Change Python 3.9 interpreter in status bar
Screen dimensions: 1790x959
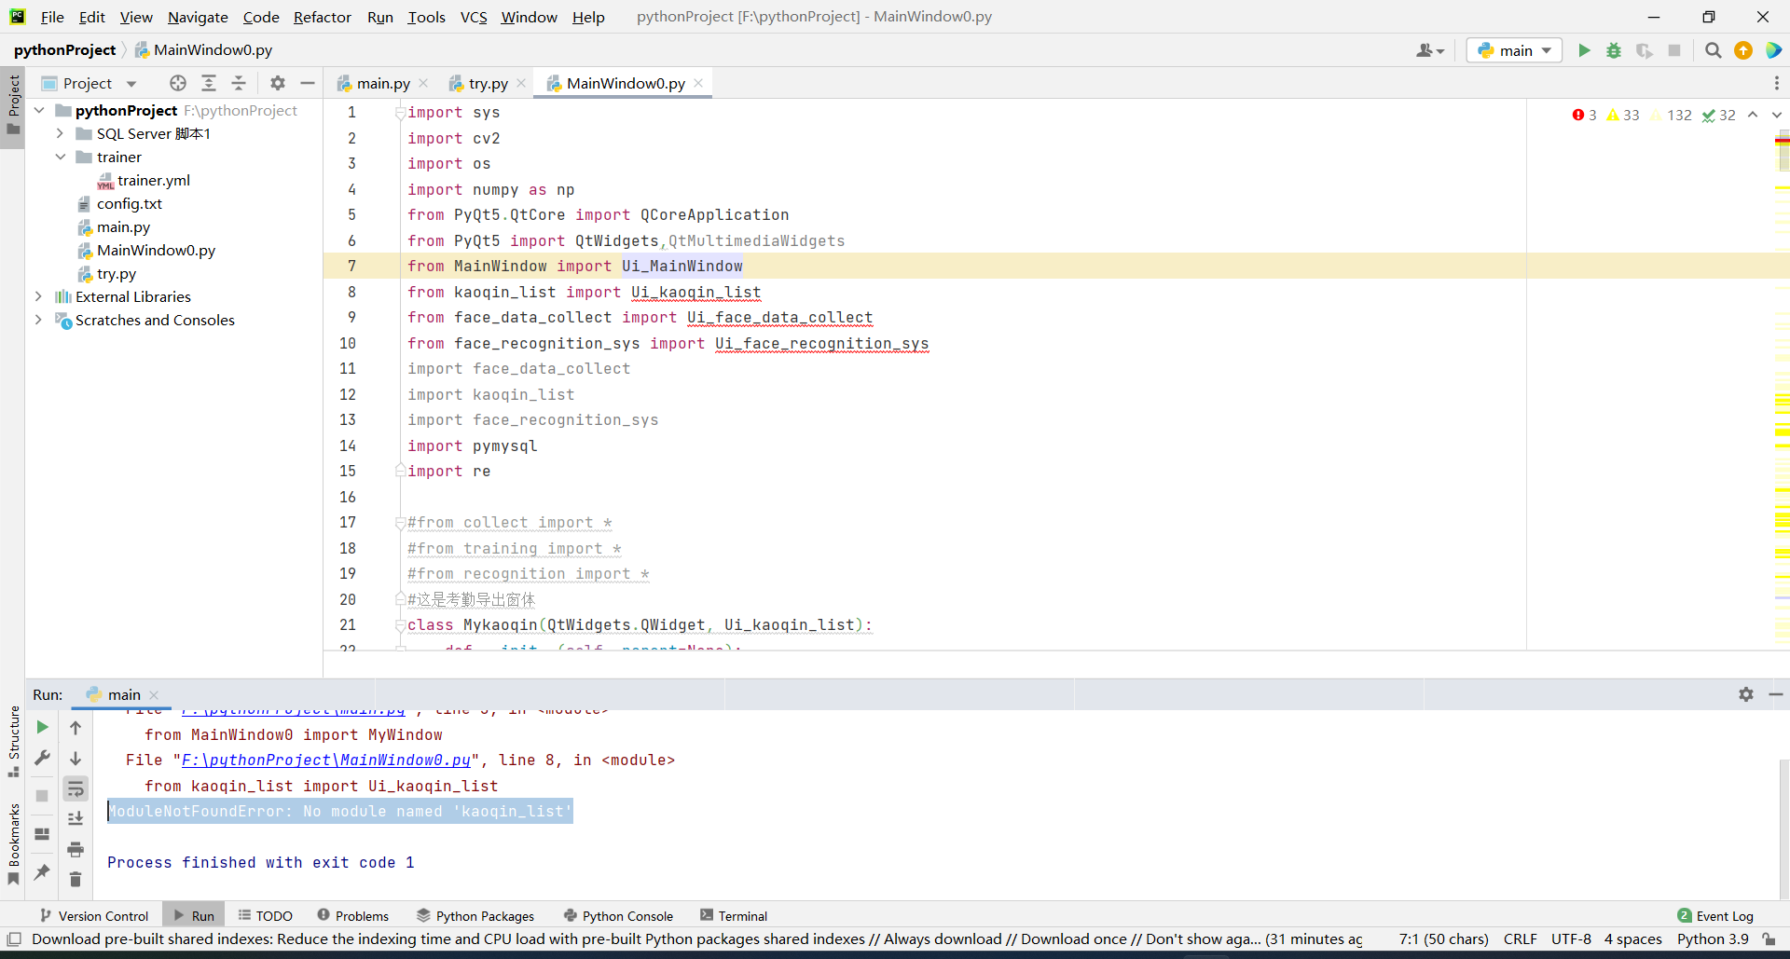tap(1713, 939)
